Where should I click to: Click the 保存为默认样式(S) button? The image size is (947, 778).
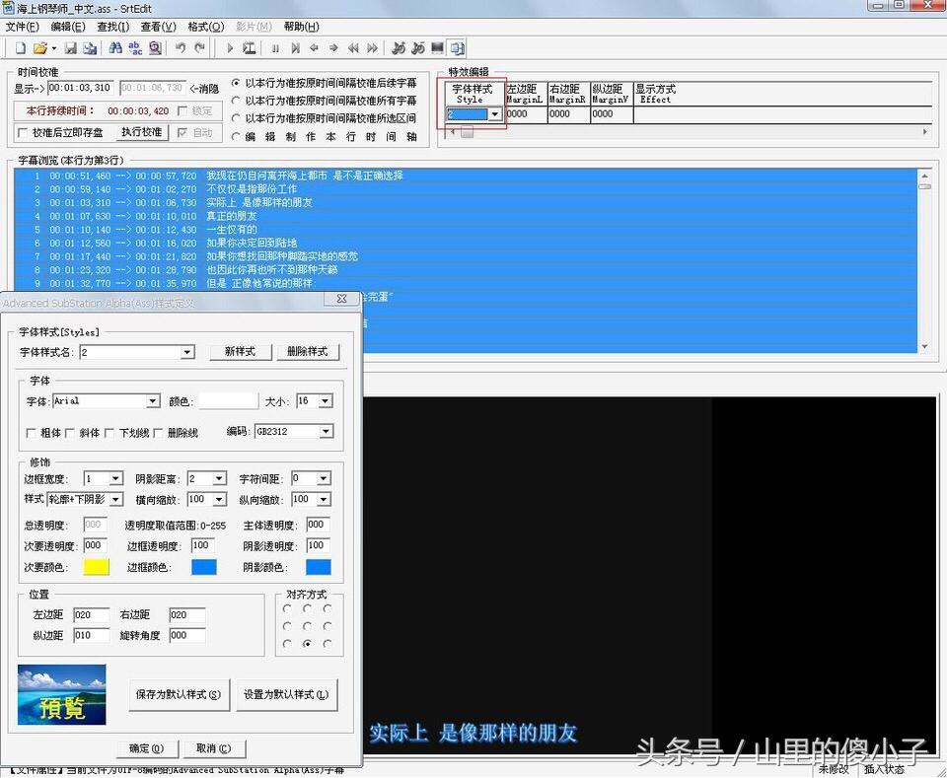pos(179,694)
